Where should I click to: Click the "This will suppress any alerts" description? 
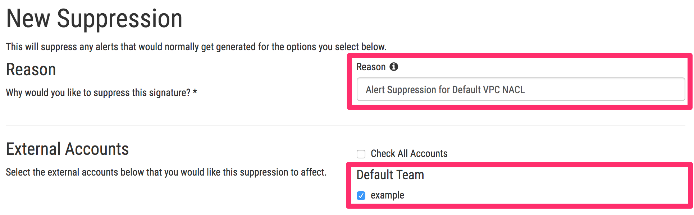pos(196,47)
